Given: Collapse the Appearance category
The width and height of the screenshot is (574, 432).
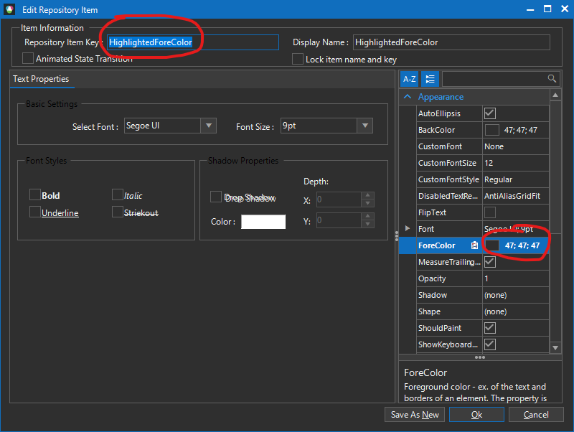Looking at the screenshot, I should pyautogui.click(x=408, y=97).
